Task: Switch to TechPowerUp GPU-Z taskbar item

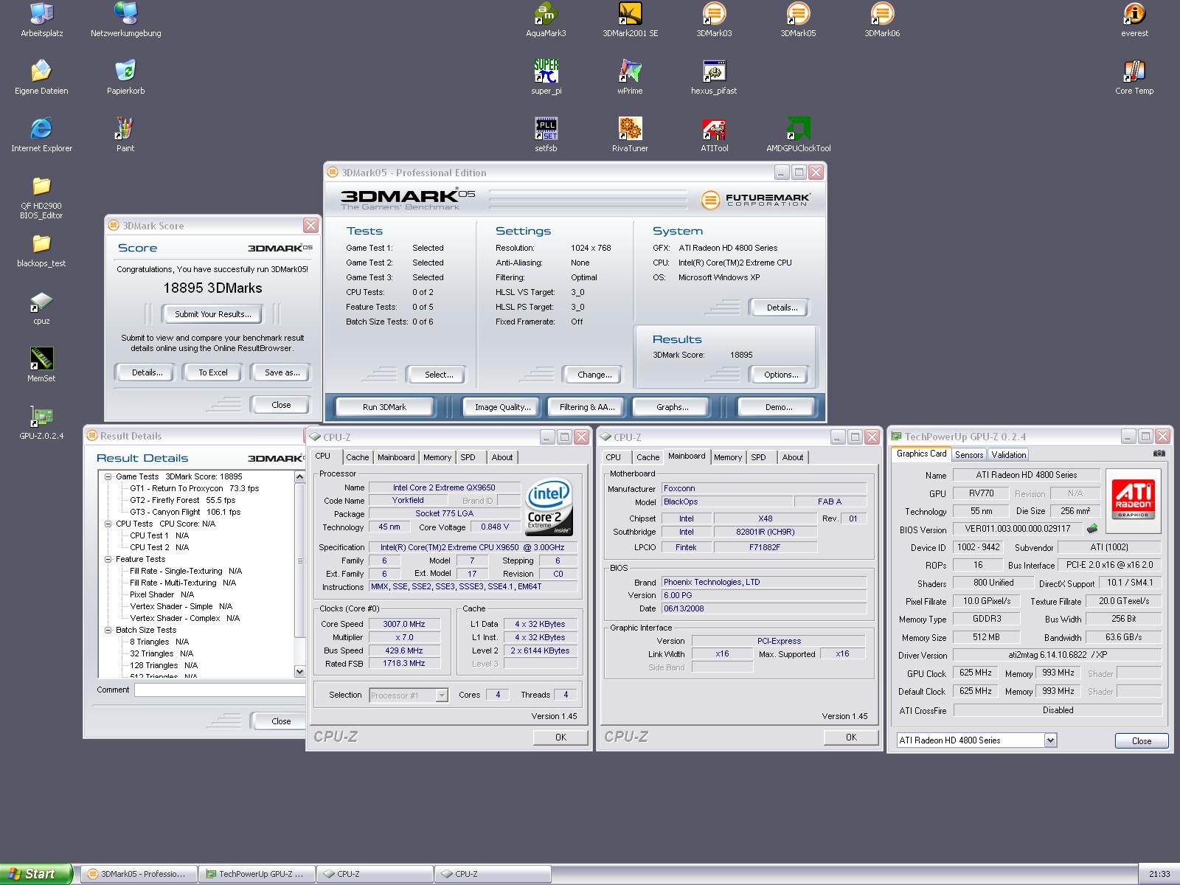Action: [x=257, y=874]
